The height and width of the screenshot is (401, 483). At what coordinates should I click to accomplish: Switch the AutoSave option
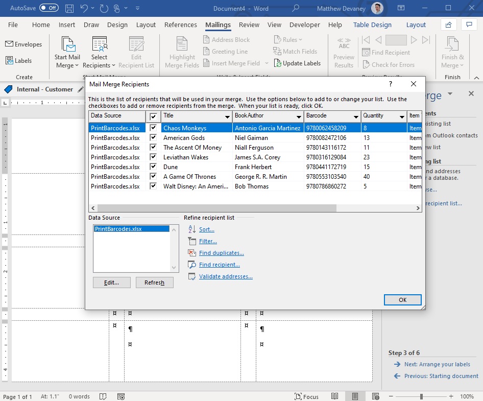click(49, 8)
